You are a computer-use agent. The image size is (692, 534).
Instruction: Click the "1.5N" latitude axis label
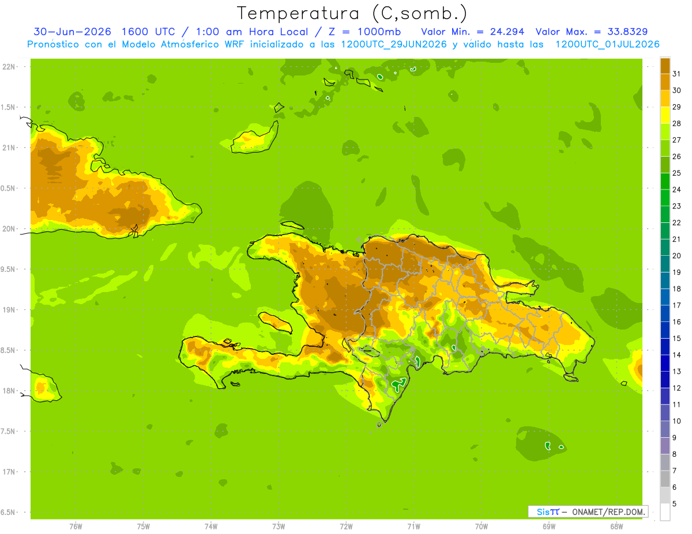pyautogui.click(x=9, y=107)
